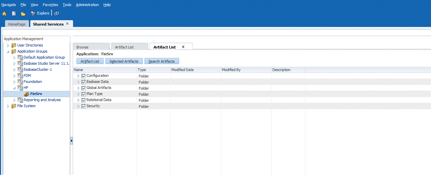
Task: Click the Artifact List button
Action: click(90, 61)
